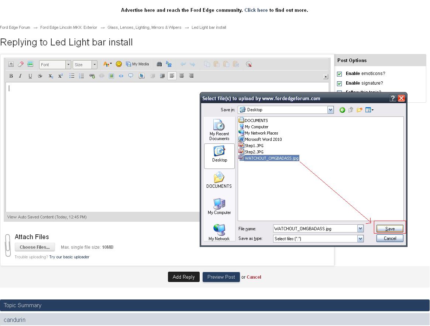The width and height of the screenshot is (430, 326).
Task: Click the Up One Level folder icon
Action: coord(351,110)
